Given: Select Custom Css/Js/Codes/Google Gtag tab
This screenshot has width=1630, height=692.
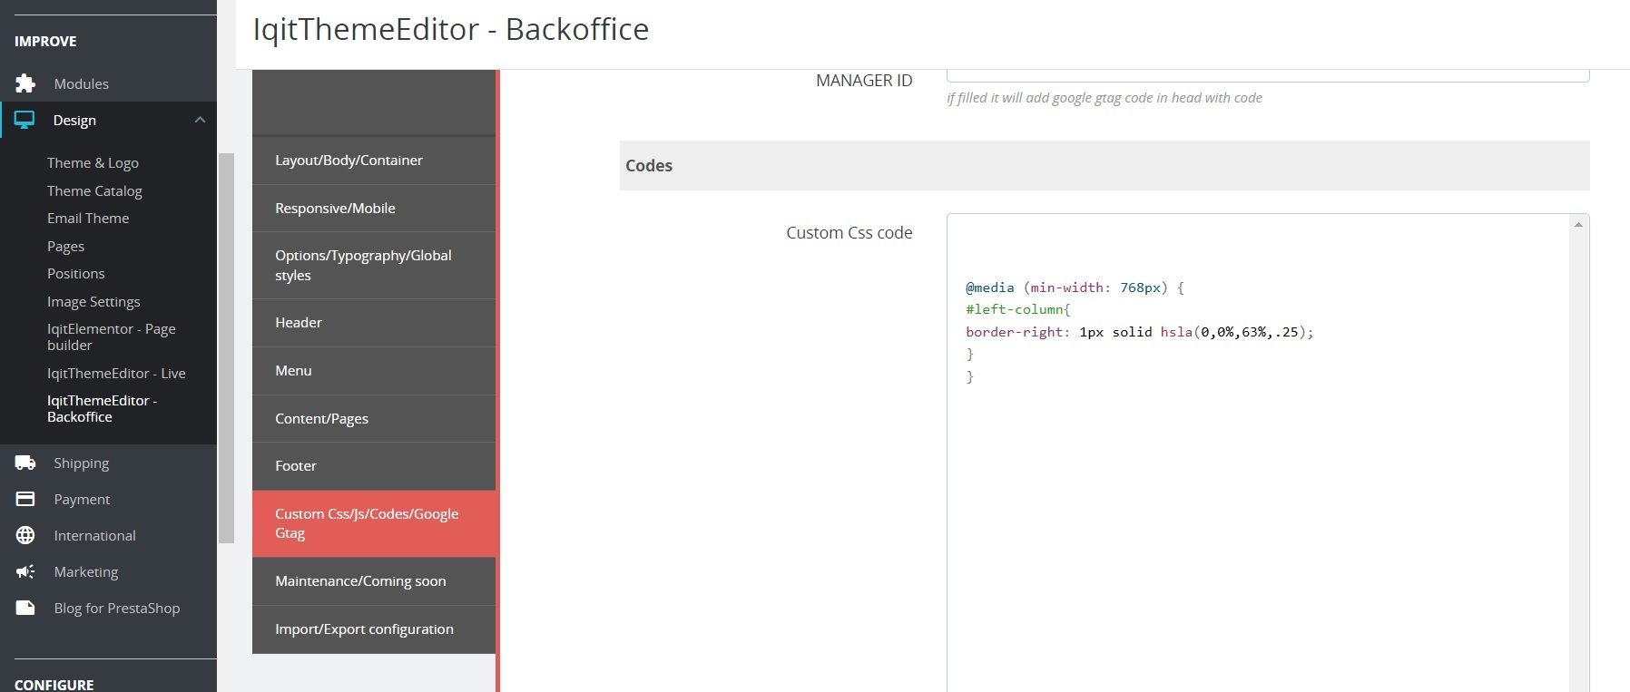Looking at the screenshot, I should tap(374, 523).
